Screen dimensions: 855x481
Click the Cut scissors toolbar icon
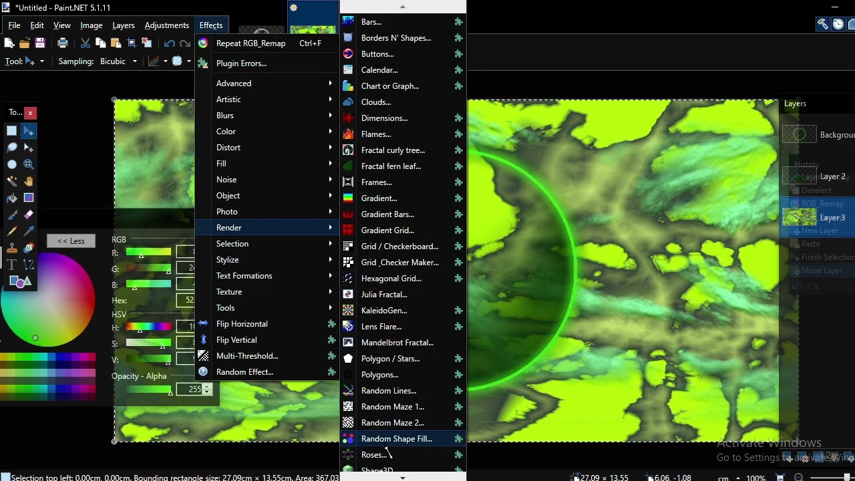[85, 43]
